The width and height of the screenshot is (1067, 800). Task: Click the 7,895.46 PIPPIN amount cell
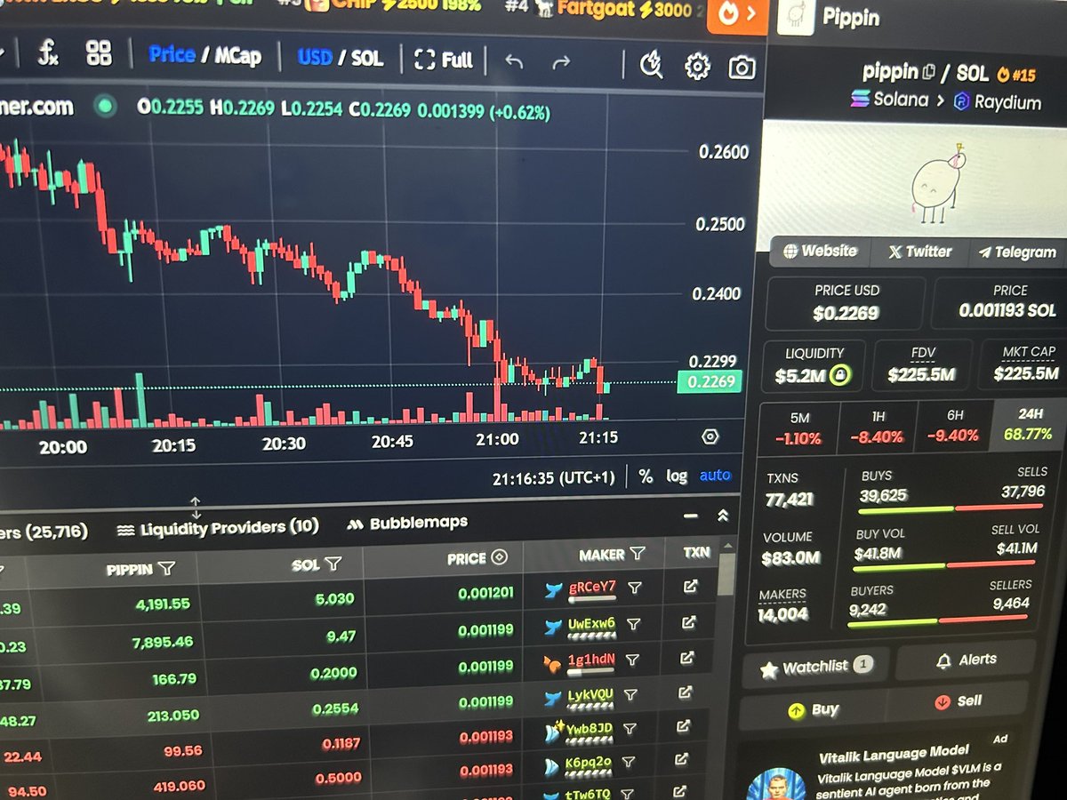click(x=161, y=642)
